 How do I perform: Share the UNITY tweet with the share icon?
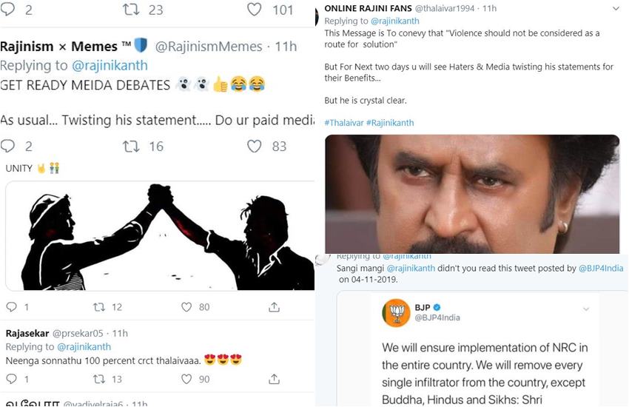[274, 308]
